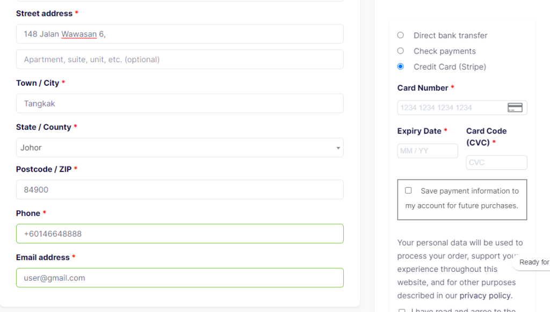Focus the Expiry Date MM / YY field
Image resolution: width=550 pixels, height=312 pixels.
tap(427, 151)
